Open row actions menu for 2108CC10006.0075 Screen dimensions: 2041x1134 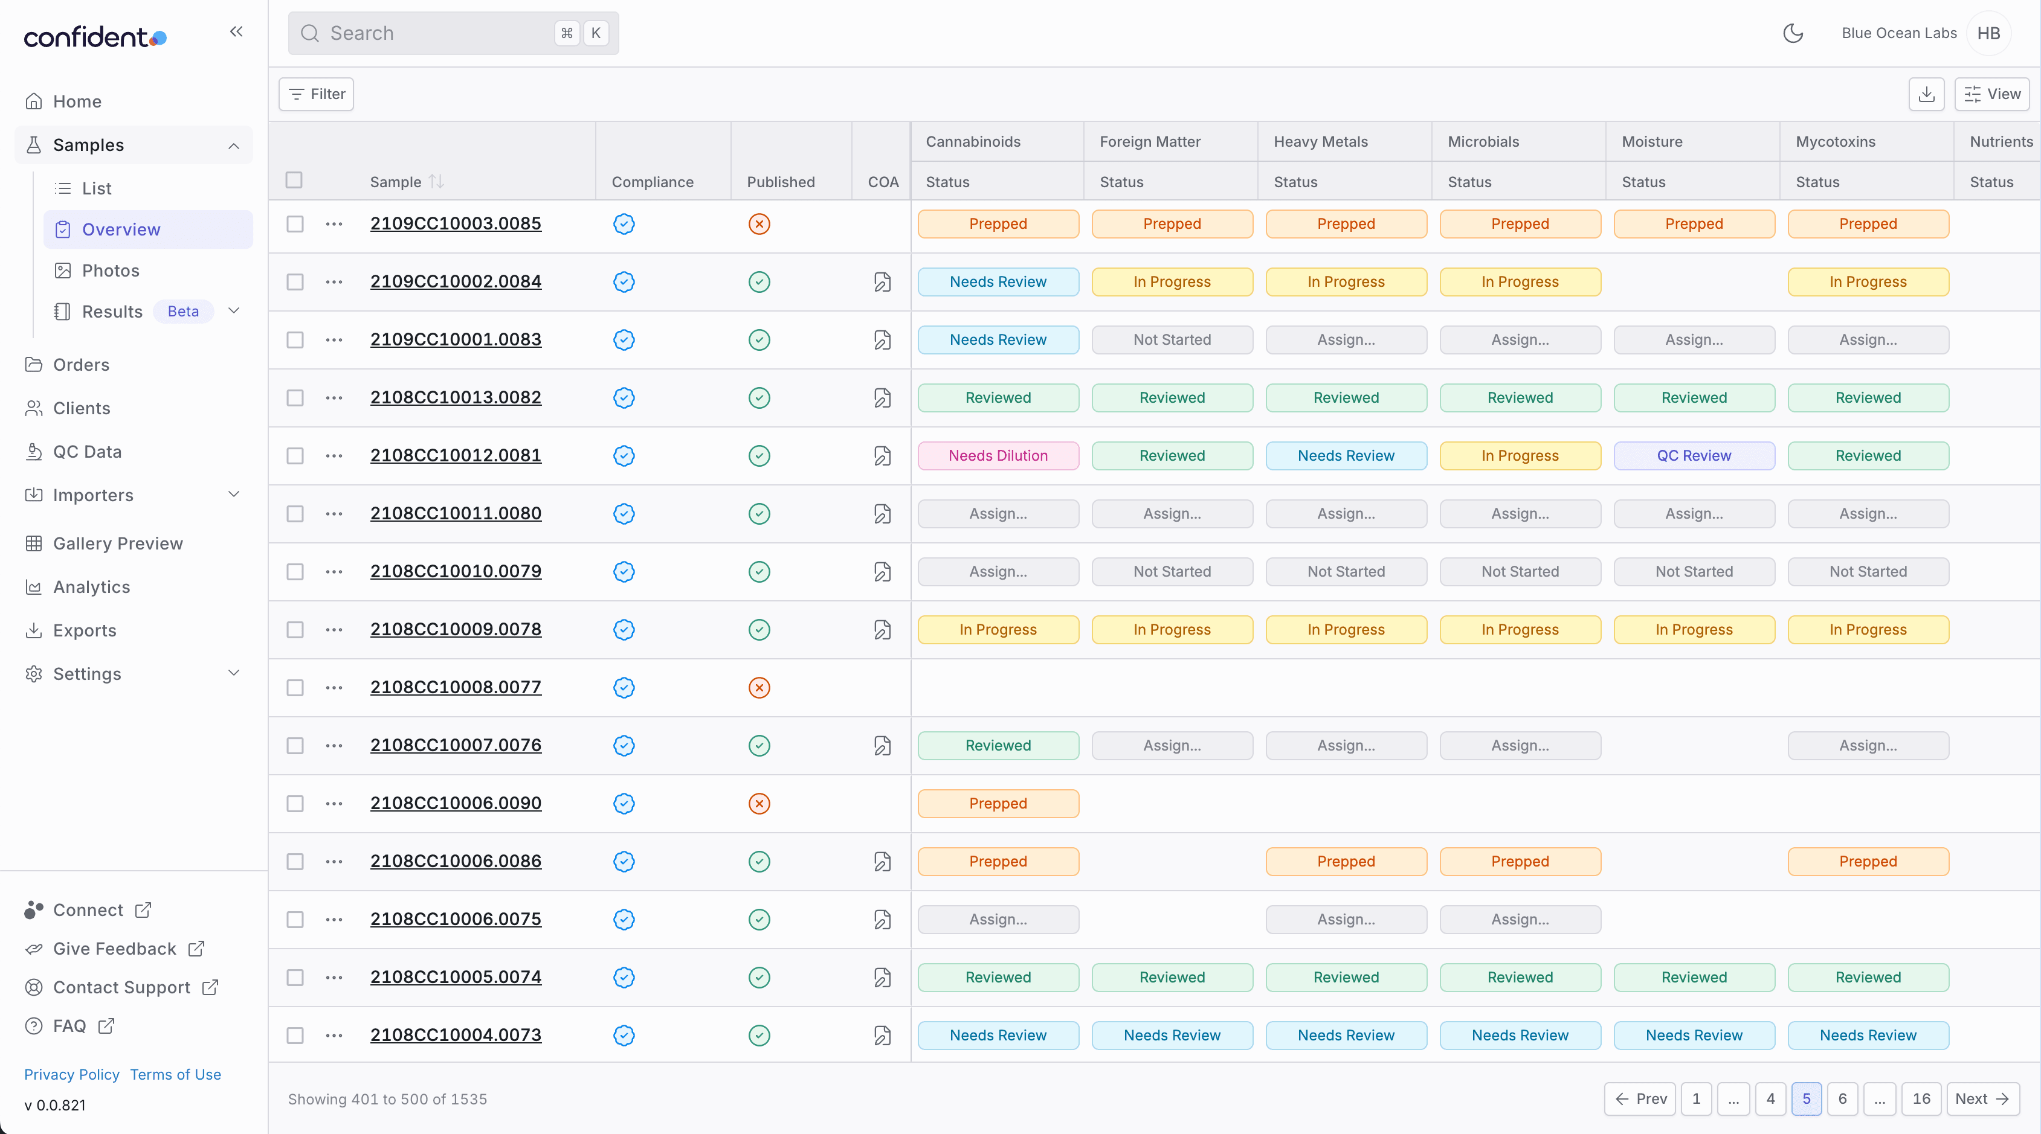coord(334,920)
